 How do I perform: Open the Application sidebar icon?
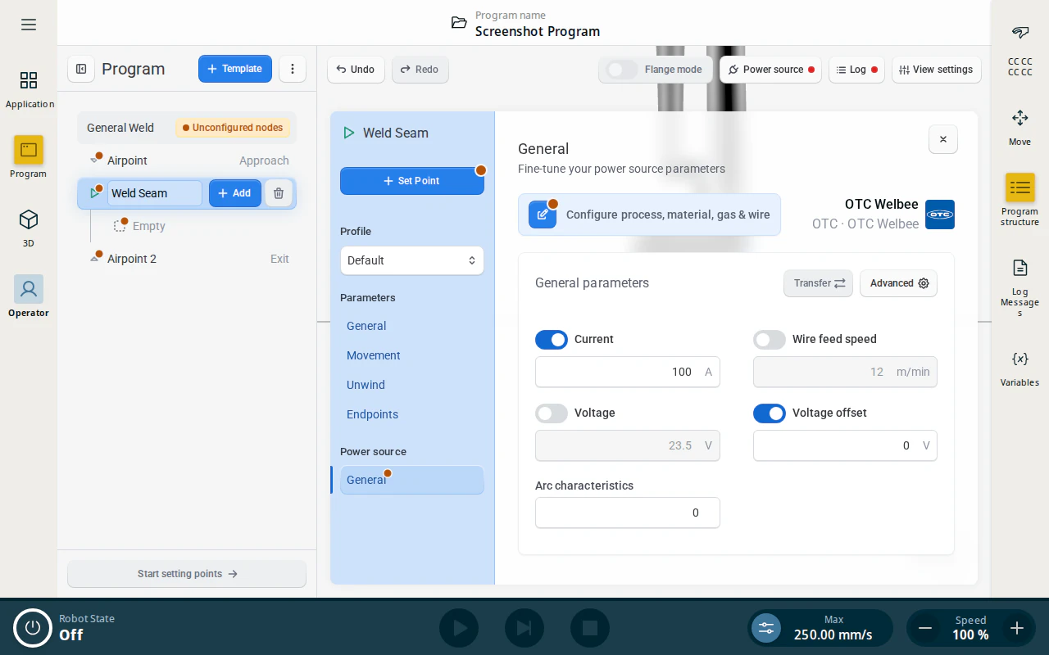(29, 80)
